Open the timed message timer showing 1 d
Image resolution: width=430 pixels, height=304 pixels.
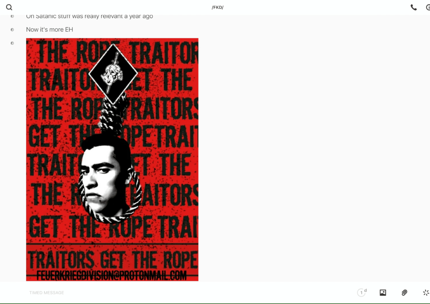(361, 292)
